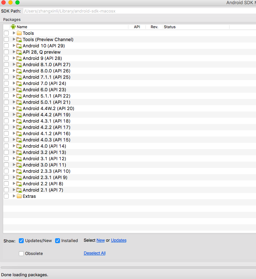Click the Status column header

pos(196,27)
